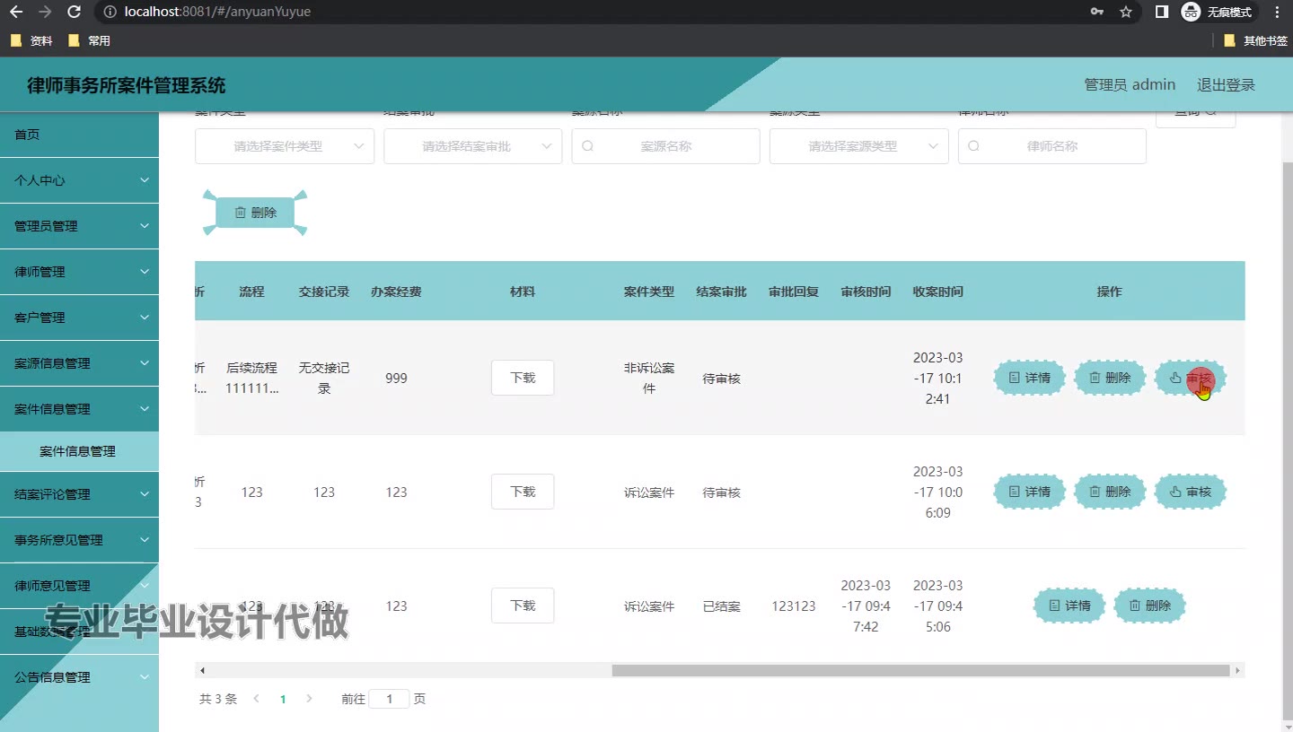Click the 123123 审批回复 cell
Screen dimensions: 1293x732
[794, 606]
